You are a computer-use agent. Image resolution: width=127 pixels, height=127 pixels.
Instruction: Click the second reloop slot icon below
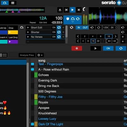point(123,32)
